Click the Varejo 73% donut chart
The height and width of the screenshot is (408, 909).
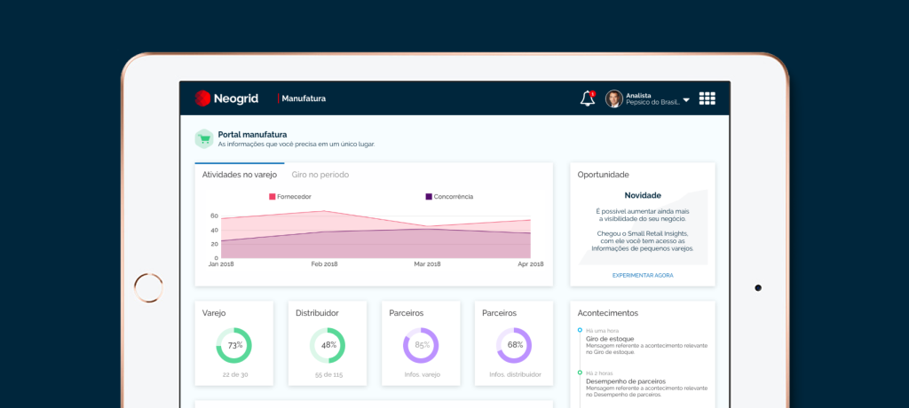pyautogui.click(x=234, y=345)
